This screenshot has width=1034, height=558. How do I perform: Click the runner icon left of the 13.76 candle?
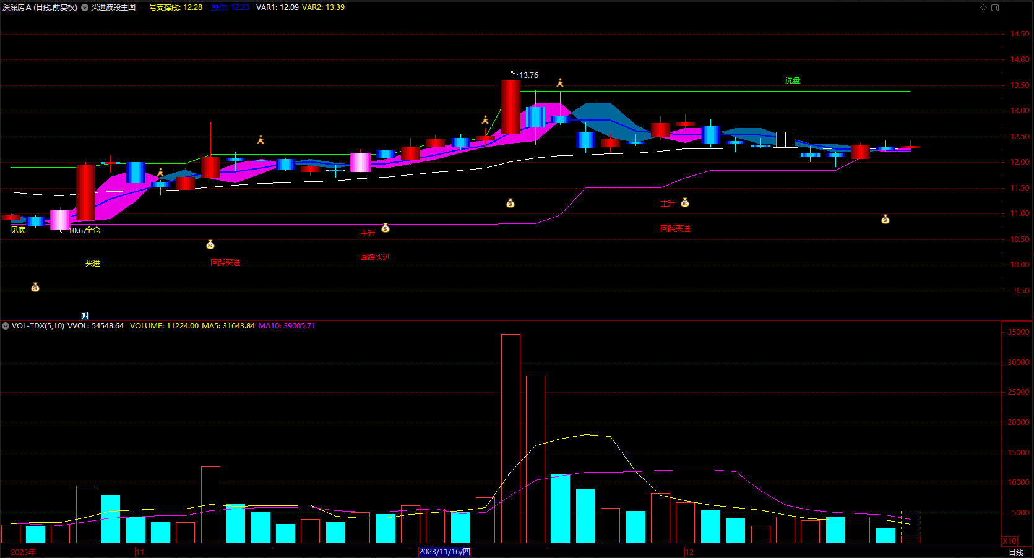click(x=485, y=120)
